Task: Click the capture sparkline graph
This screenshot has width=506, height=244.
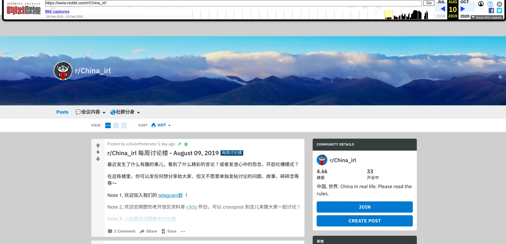Action: [313, 15]
